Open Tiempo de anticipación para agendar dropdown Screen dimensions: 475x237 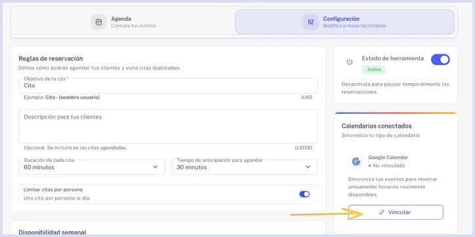[x=245, y=167]
